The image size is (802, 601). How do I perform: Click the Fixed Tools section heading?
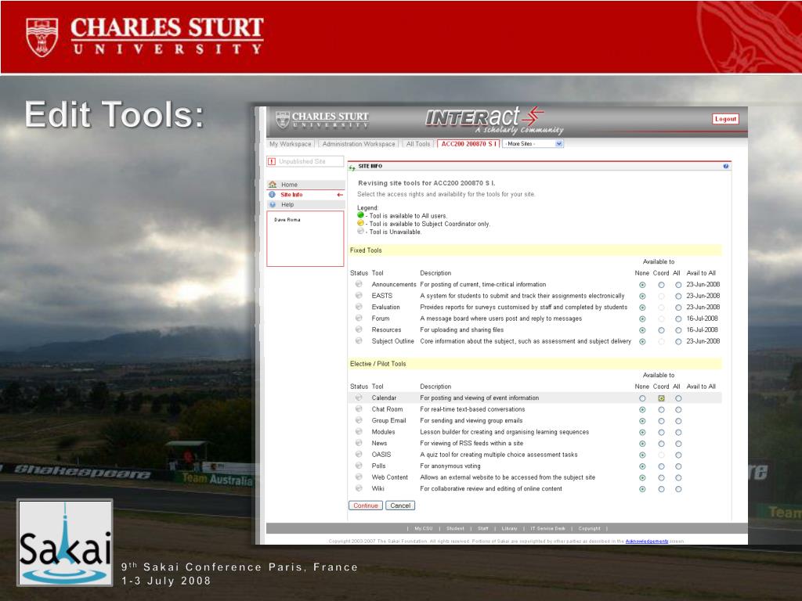click(x=366, y=250)
